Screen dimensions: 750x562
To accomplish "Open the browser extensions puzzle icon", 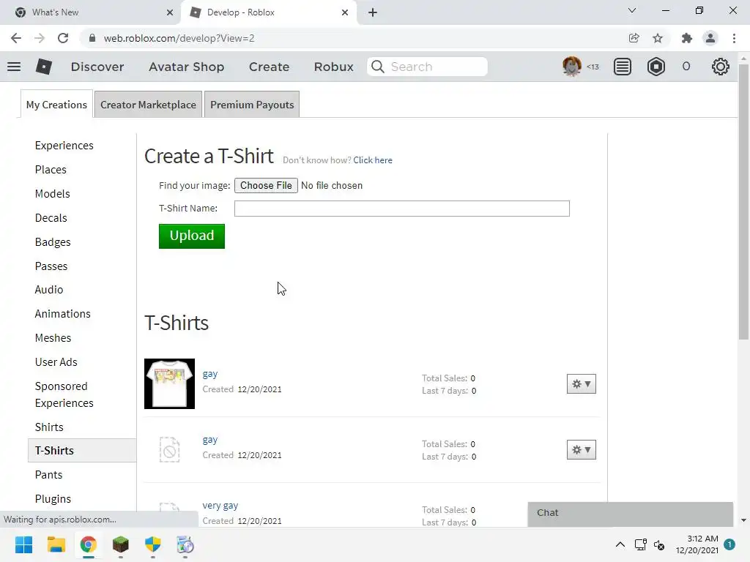I will pyautogui.click(x=687, y=38).
